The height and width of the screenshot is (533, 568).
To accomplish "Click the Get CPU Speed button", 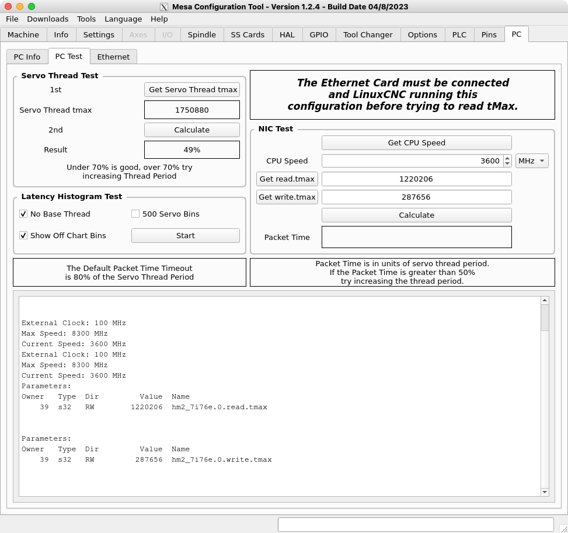I will tap(416, 142).
